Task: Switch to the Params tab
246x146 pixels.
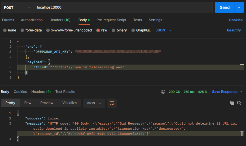Action: pos(8,20)
